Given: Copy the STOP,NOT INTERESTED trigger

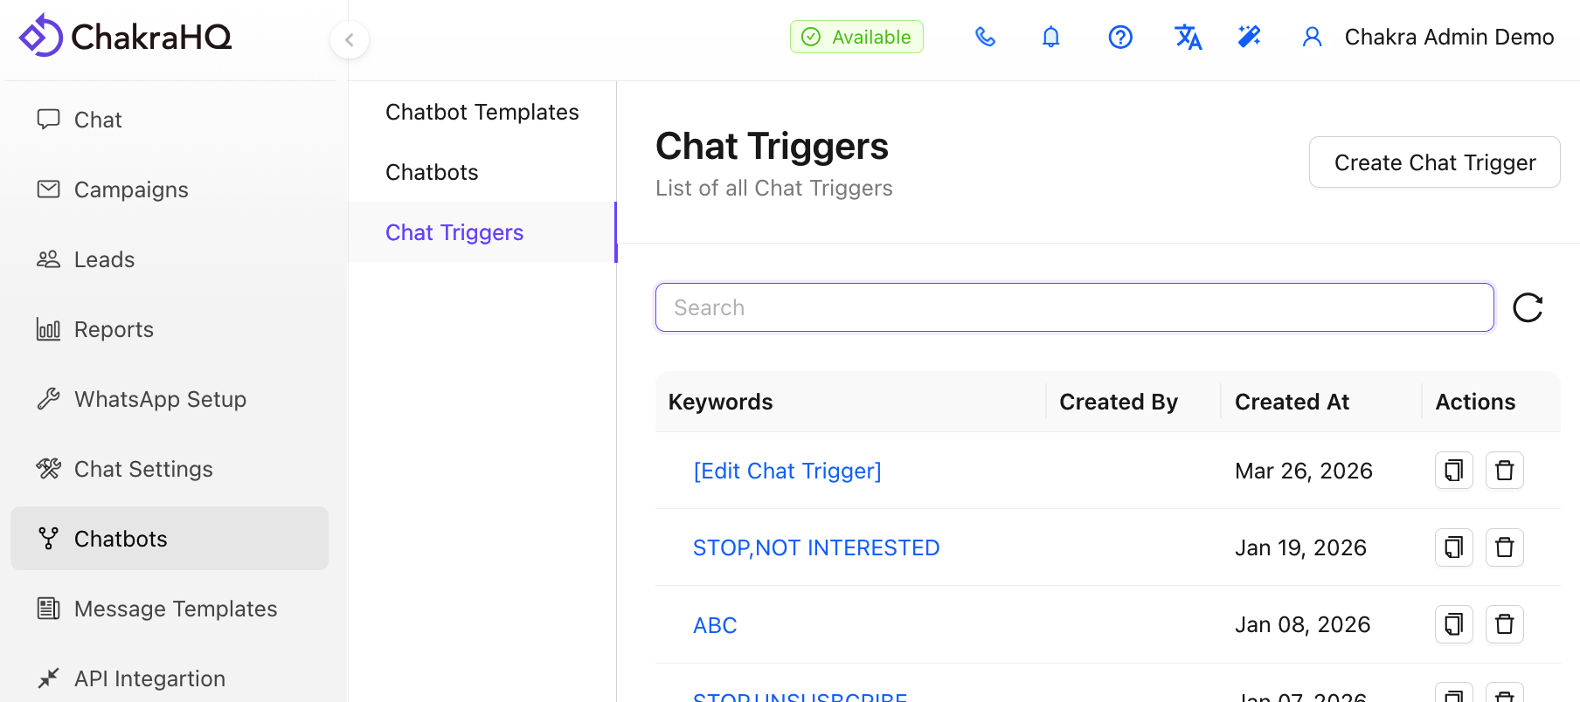Looking at the screenshot, I should point(1454,547).
